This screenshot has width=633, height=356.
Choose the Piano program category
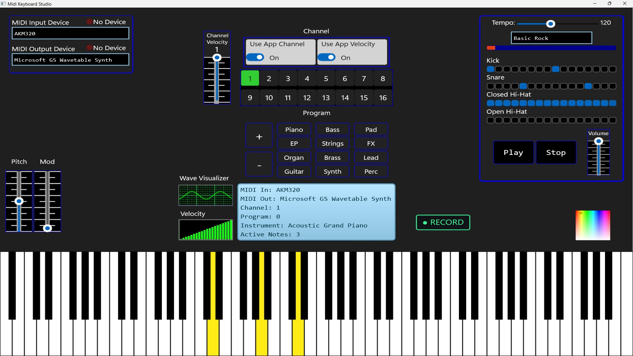tap(294, 130)
